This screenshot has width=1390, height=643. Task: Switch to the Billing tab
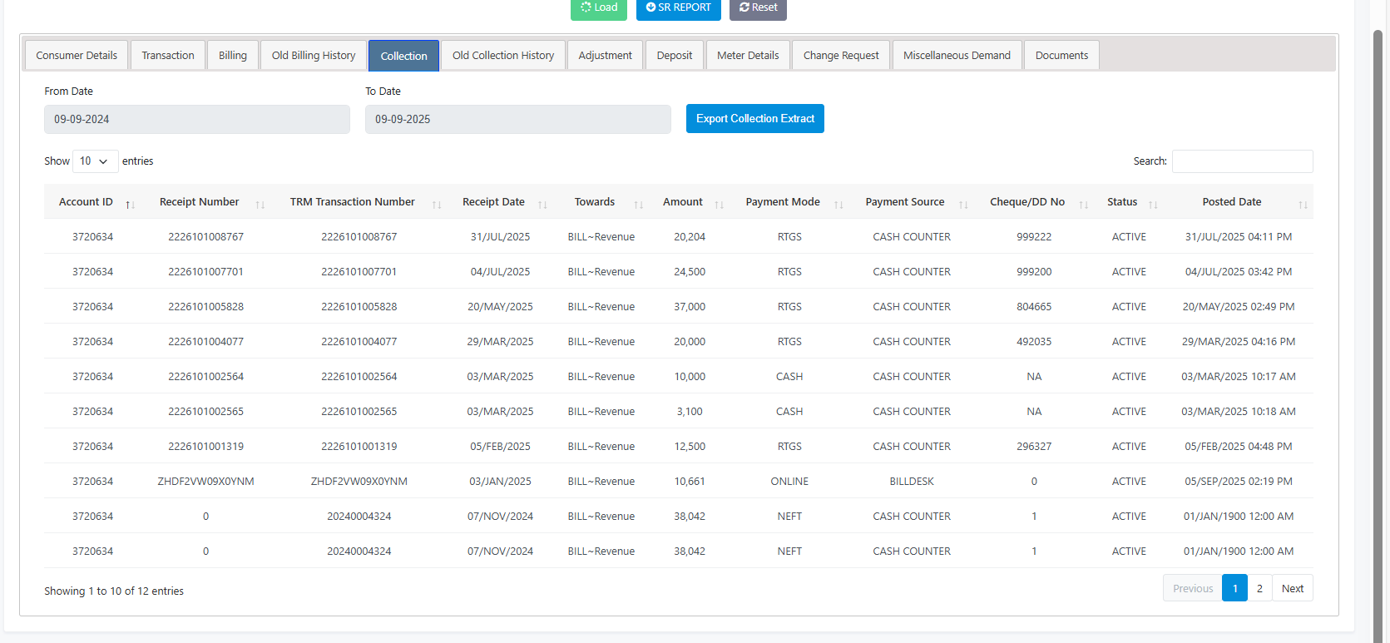point(232,56)
